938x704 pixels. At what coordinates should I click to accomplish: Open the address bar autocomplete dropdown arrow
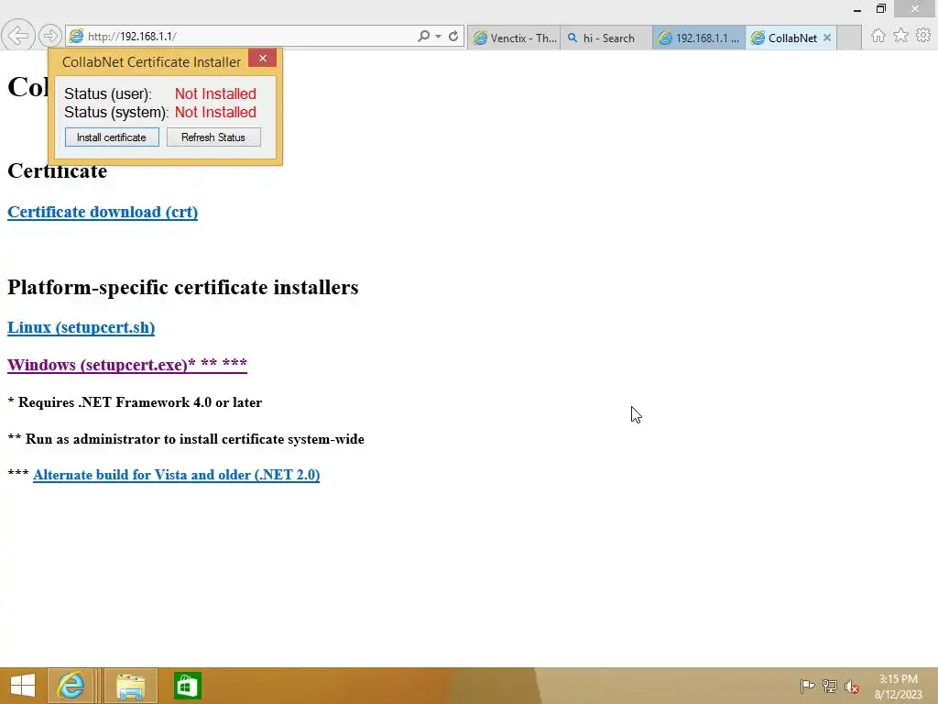point(439,37)
